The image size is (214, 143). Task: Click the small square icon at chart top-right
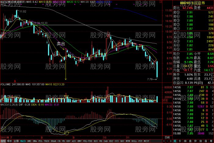pos(160,2)
